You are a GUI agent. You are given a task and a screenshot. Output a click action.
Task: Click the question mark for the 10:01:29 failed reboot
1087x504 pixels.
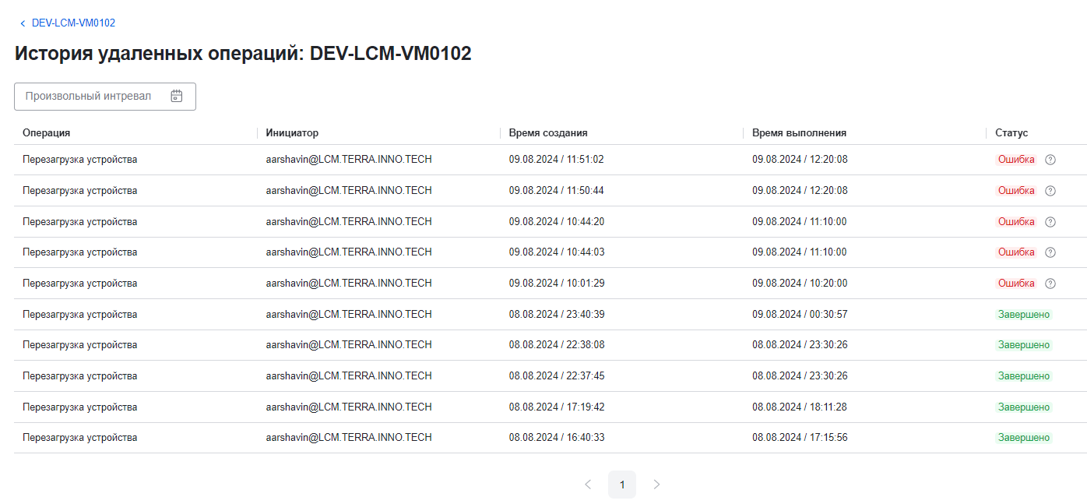pos(1050,283)
